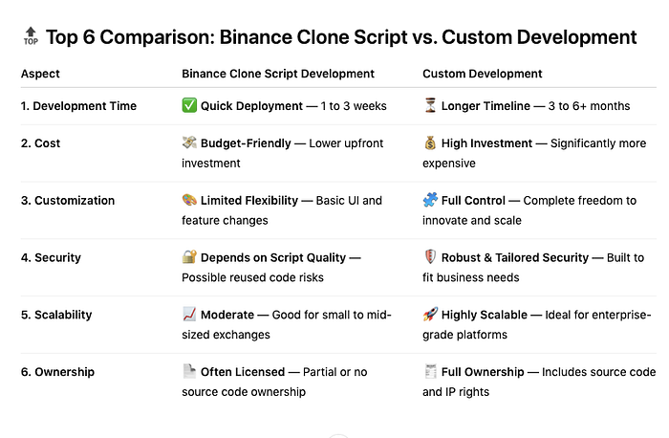Click the document icon near Often Licensed
The image size is (669, 438).
189,372
